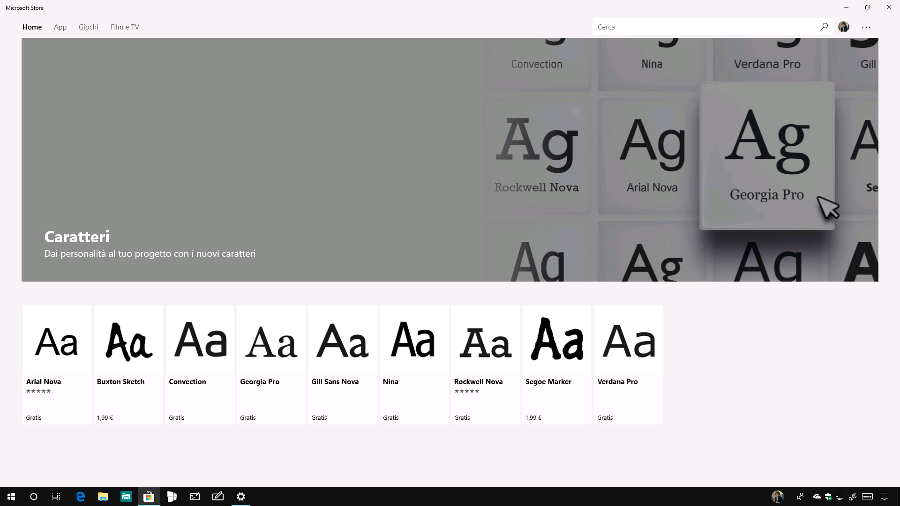
Task: Minimize the Microsoft Store window
Action: [846, 7]
